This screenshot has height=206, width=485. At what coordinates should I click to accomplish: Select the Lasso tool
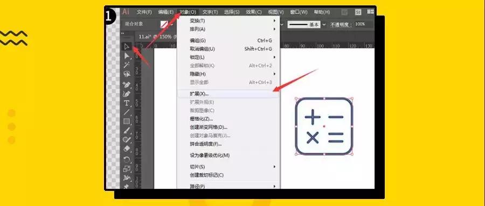click(127, 74)
